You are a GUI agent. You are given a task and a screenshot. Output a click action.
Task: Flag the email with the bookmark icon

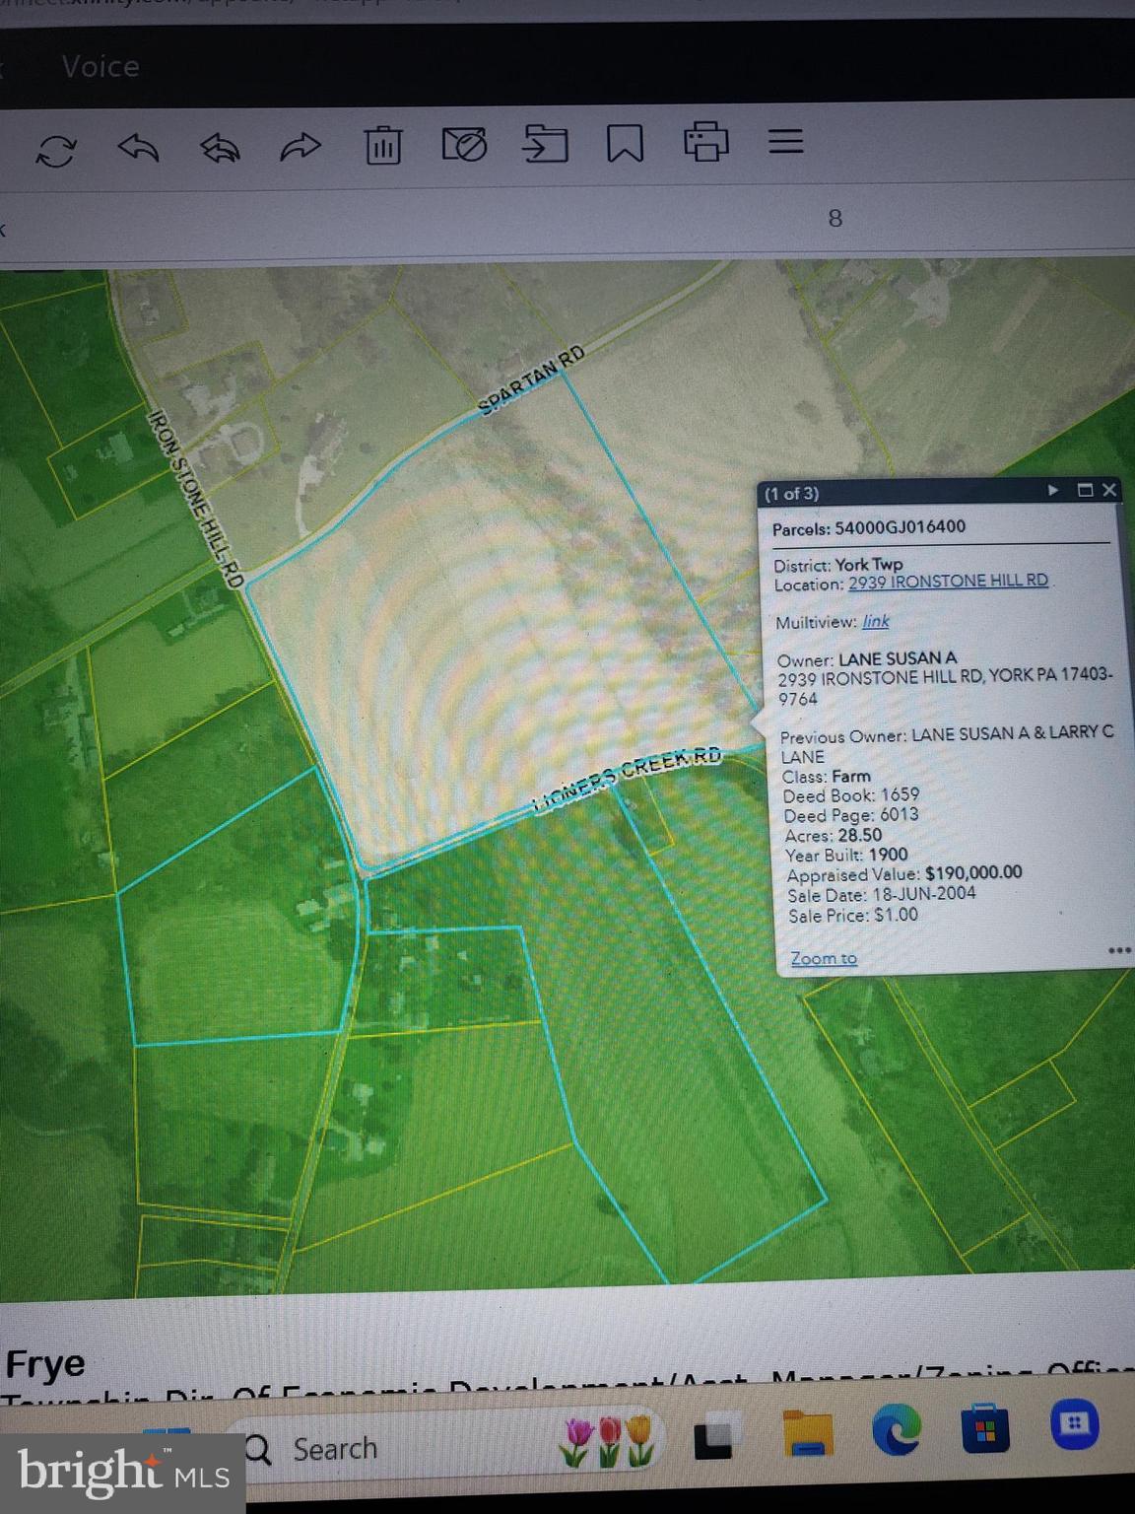[625, 143]
